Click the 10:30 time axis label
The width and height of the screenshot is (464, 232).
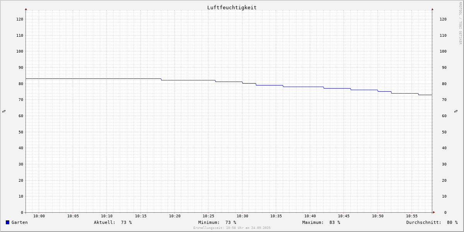point(242,216)
